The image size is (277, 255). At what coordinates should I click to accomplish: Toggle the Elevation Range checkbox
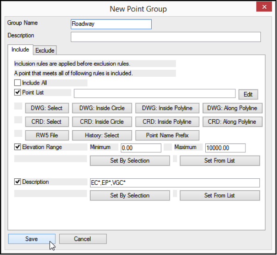point(18,147)
